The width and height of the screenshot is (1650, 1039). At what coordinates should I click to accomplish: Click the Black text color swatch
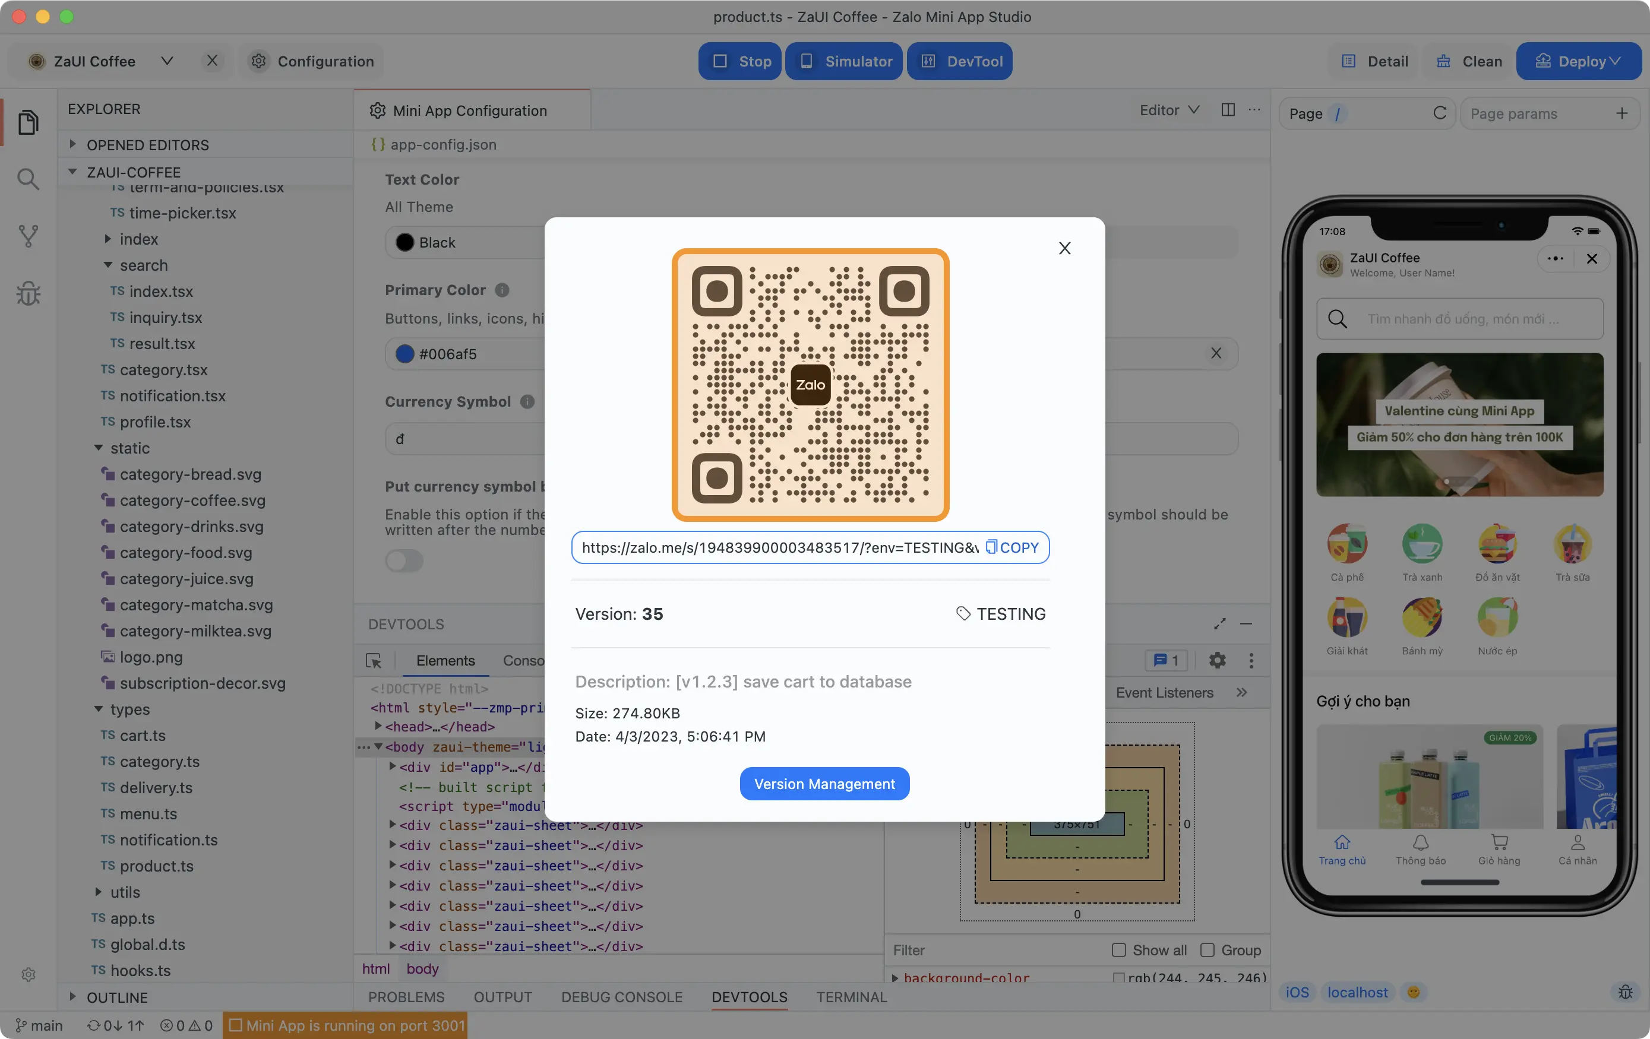pyautogui.click(x=405, y=242)
